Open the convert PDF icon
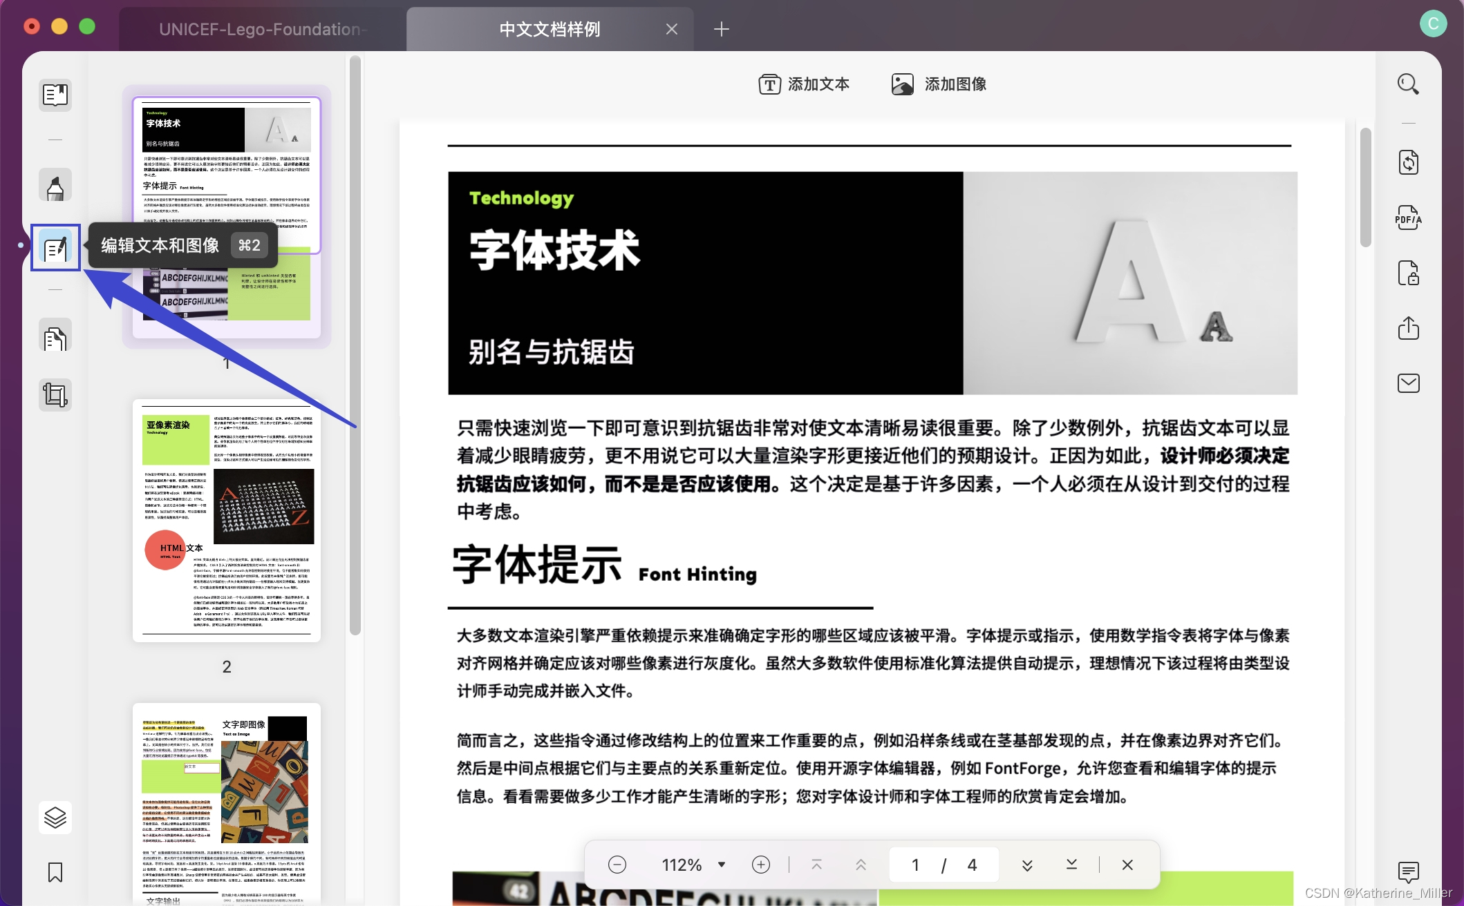 tap(1408, 163)
